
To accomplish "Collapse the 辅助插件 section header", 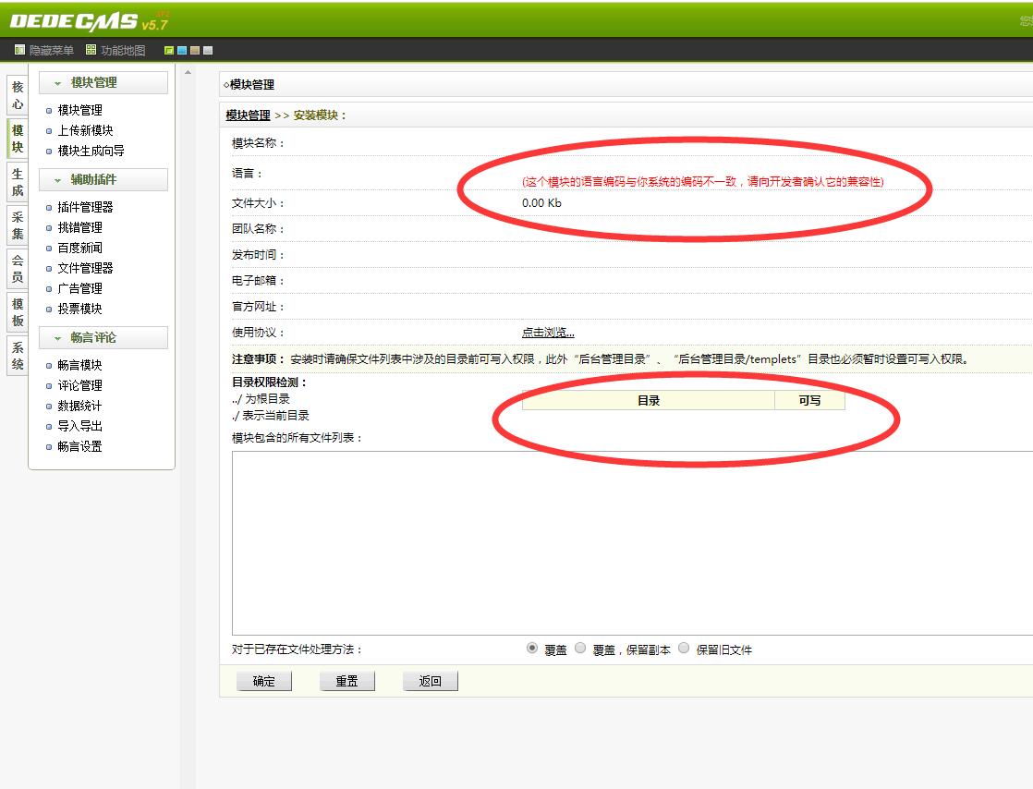I will click(58, 180).
